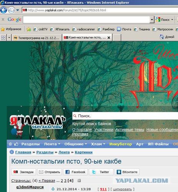The image size is (178, 192).
Task: Click the thumbs-up icon in nav bar
Action: point(16,144)
